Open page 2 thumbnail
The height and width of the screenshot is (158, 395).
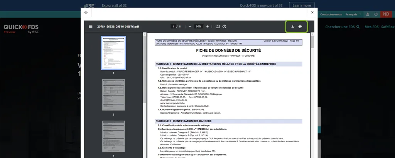113,94
